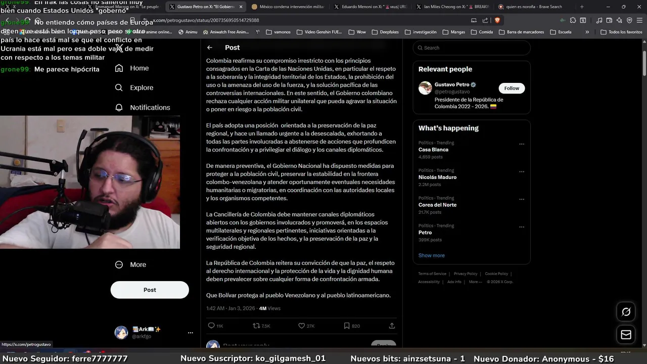This screenshot has width=647, height=364.
Task: Click the Arkfgo account avatar
Action: coord(121,332)
